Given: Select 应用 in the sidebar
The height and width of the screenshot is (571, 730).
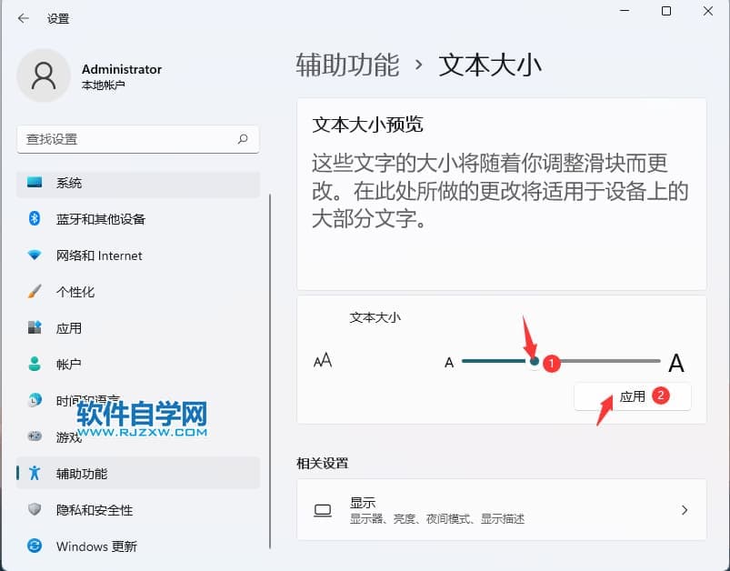Looking at the screenshot, I should (x=69, y=328).
